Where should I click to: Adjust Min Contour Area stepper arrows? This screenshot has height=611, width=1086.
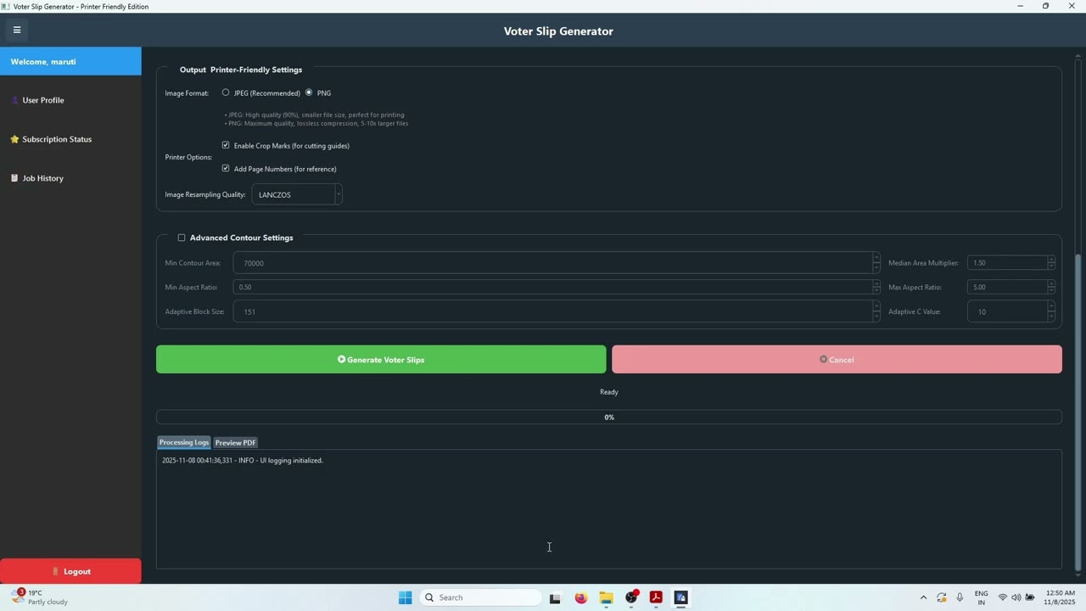(x=876, y=263)
